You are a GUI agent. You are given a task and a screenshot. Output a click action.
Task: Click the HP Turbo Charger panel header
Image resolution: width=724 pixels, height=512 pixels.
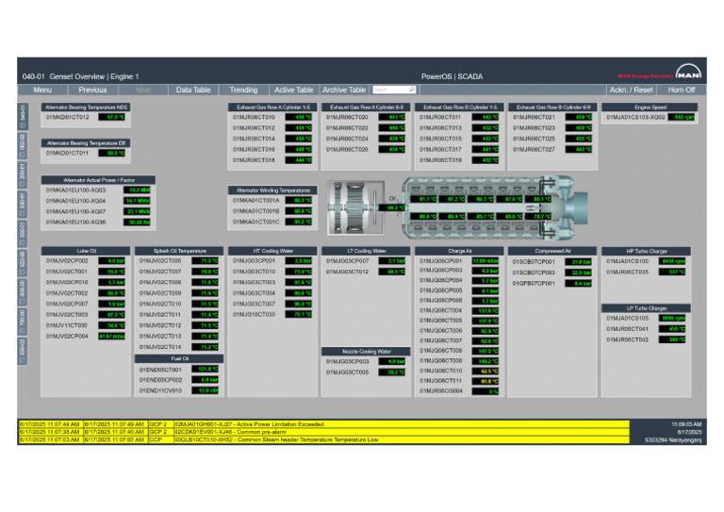coord(647,251)
